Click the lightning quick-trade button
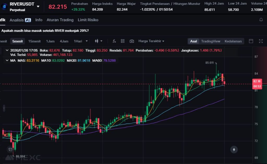Screen dimensions: 267x164 click(234, 149)
